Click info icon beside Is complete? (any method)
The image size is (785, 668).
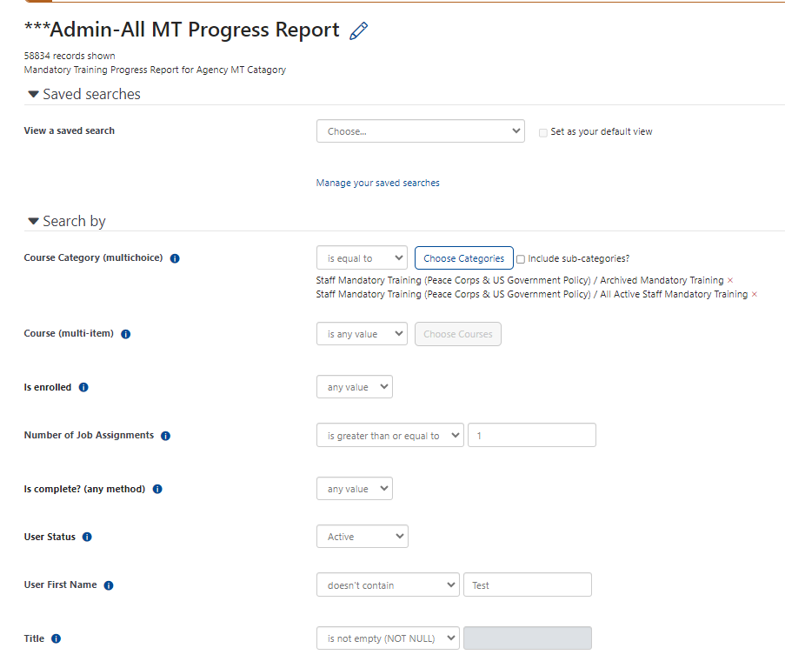coord(157,489)
